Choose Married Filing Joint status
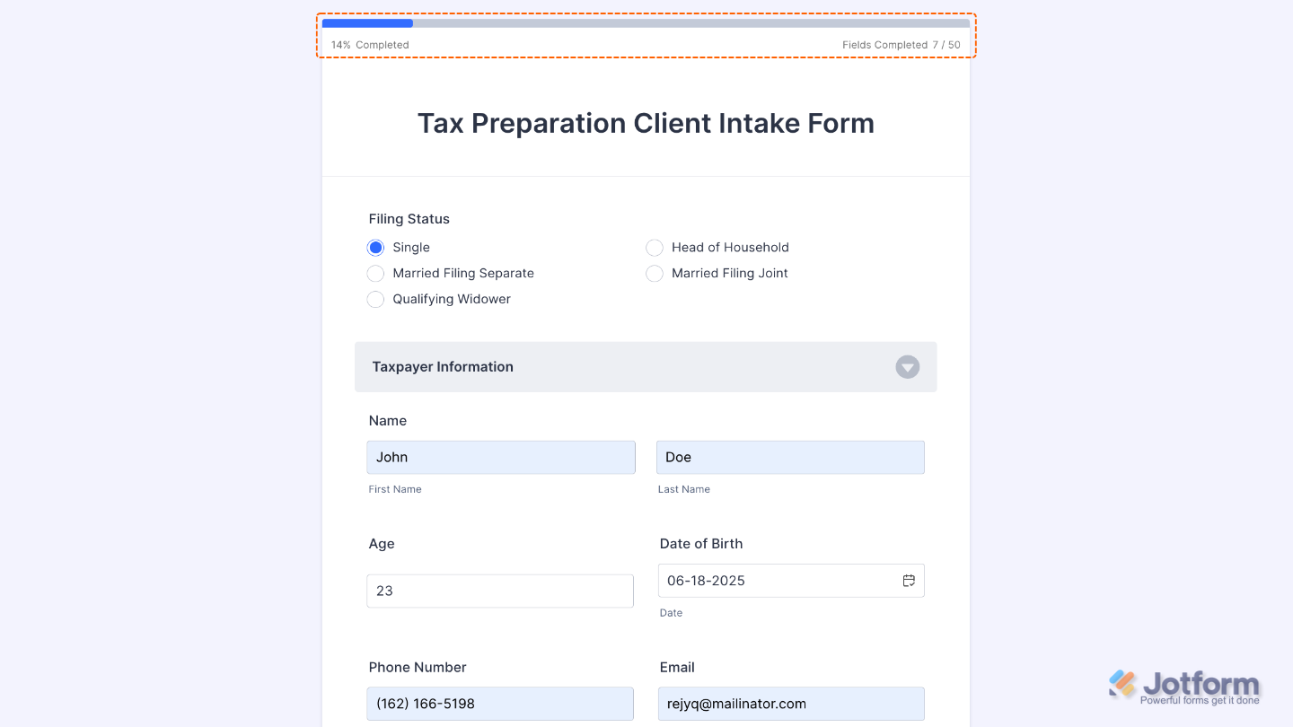This screenshot has height=727, width=1293. click(x=655, y=273)
